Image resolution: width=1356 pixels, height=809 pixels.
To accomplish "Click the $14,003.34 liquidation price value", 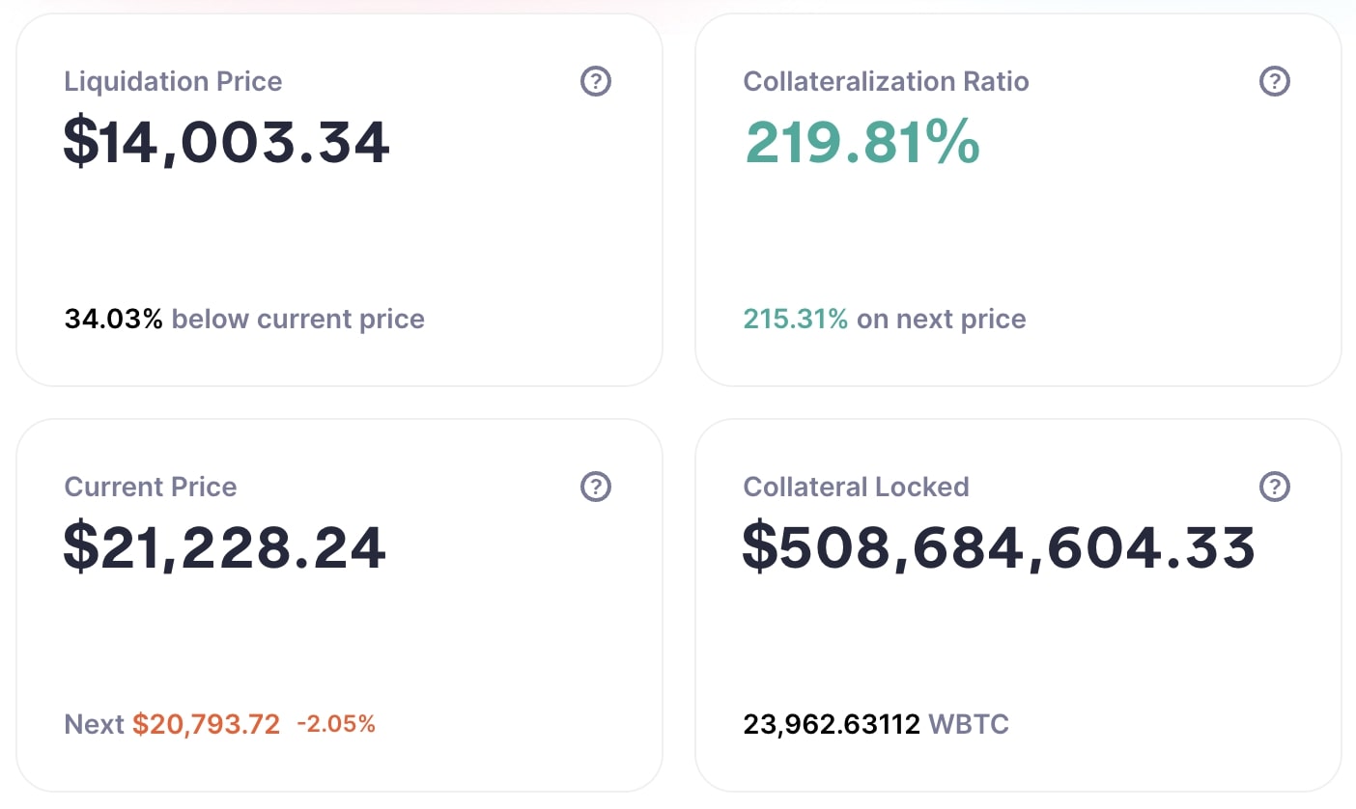I will (226, 143).
